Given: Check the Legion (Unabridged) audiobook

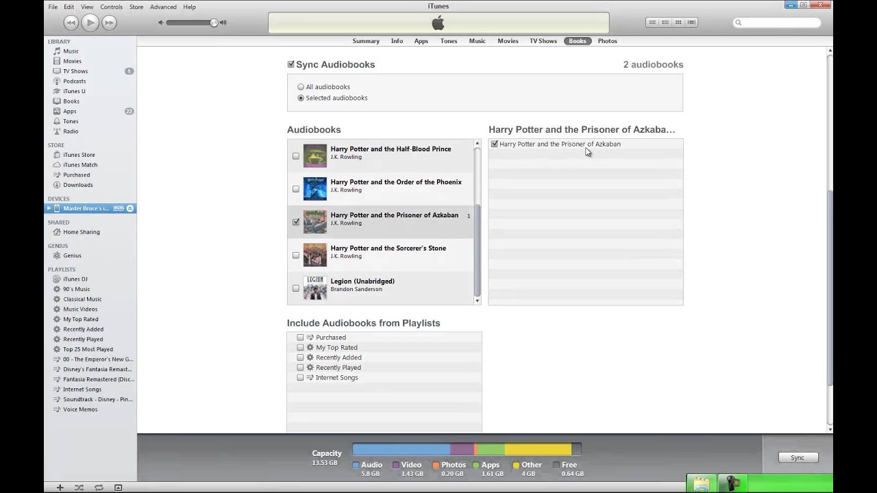Looking at the screenshot, I should point(296,288).
